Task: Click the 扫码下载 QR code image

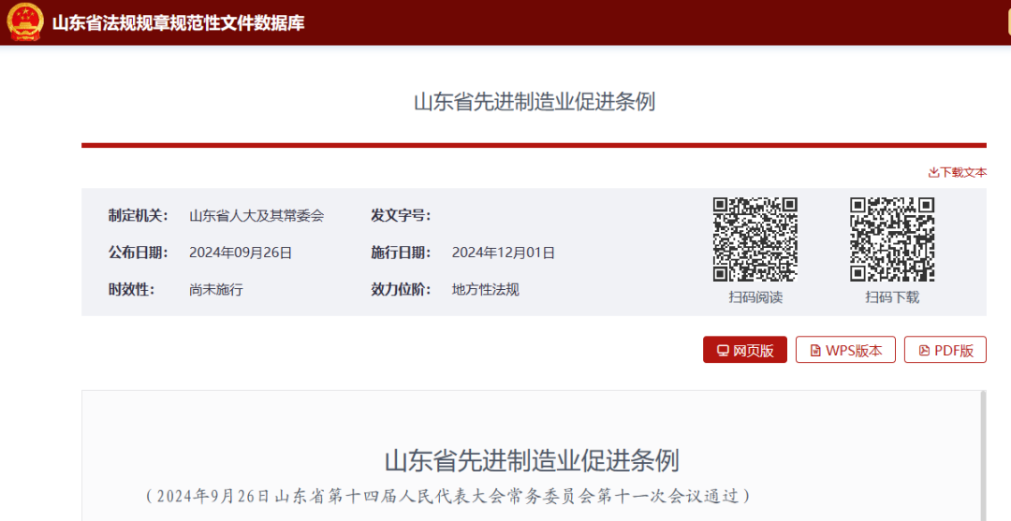Action: [892, 239]
